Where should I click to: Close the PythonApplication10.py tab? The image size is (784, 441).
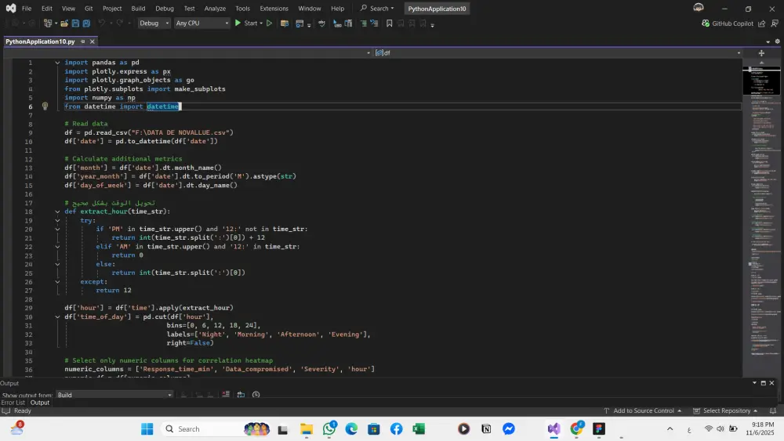pos(92,42)
